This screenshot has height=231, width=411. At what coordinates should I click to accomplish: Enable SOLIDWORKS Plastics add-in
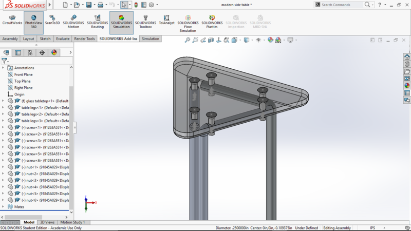pyautogui.click(x=212, y=22)
